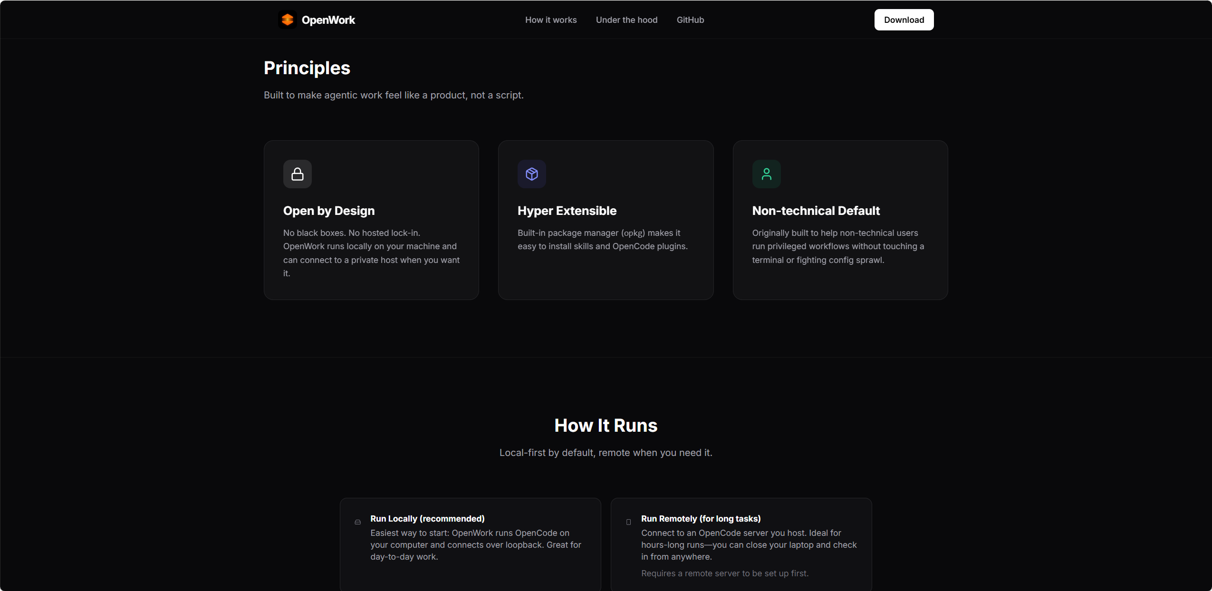Click the opkg package manager description text
The height and width of the screenshot is (591, 1212).
coord(603,240)
